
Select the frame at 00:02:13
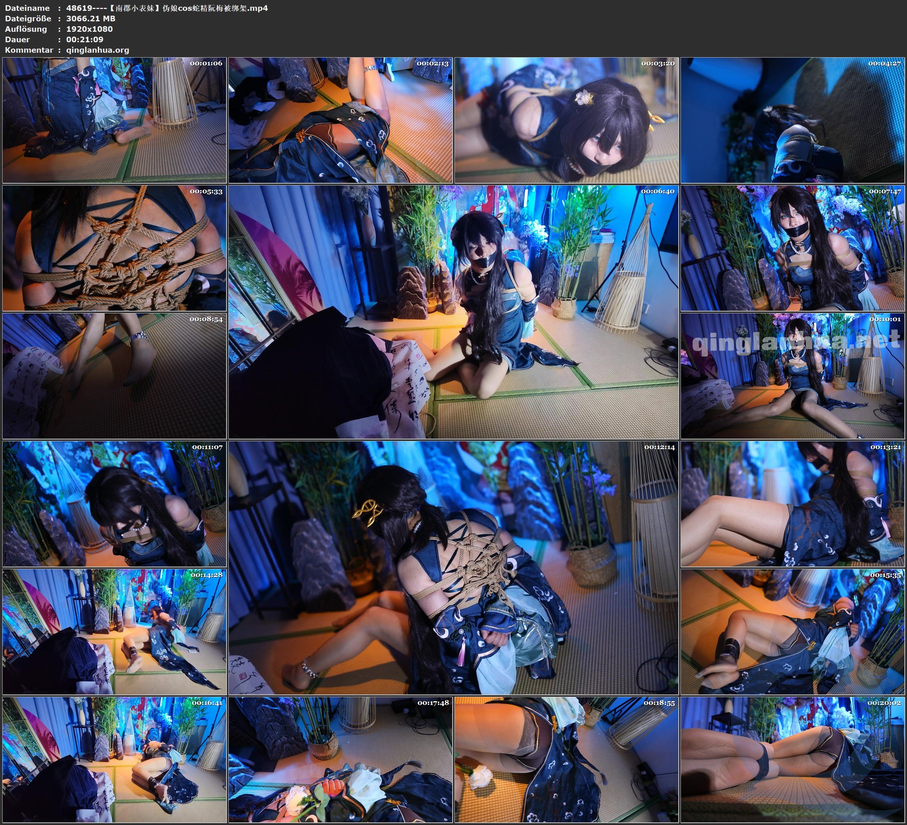[340, 120]
